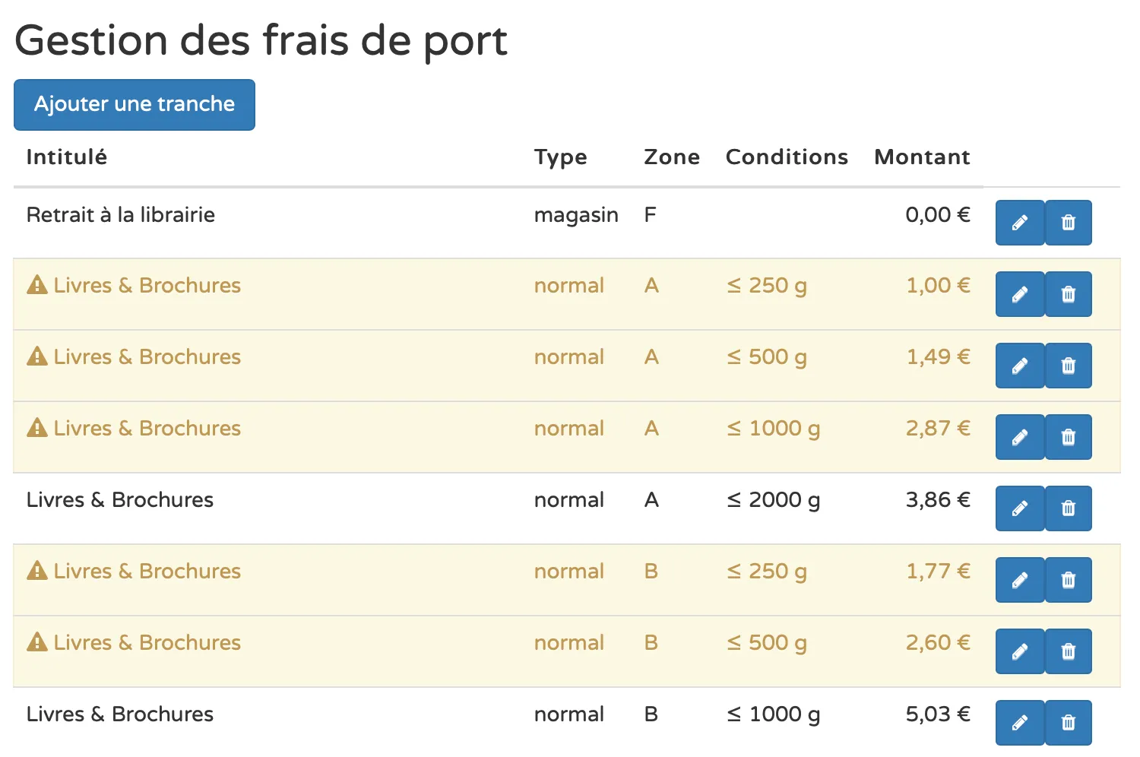
Task: Delete the 1,77 € zone B tranche
Action: coord(1068,580)
